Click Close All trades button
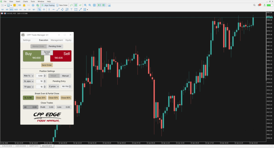This screenshot has width=274, height=148. point(31,107)
